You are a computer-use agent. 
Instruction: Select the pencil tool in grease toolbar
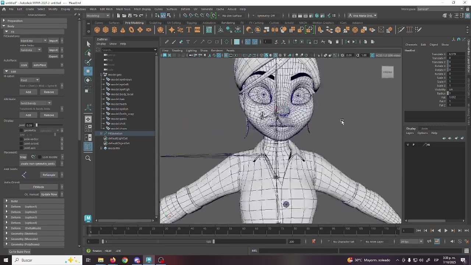[x=167, y=42]
